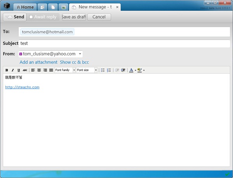This screenshot has width=233, height=178.
Task: Toggle underline formatting
Action: click(x=19, y=70)
